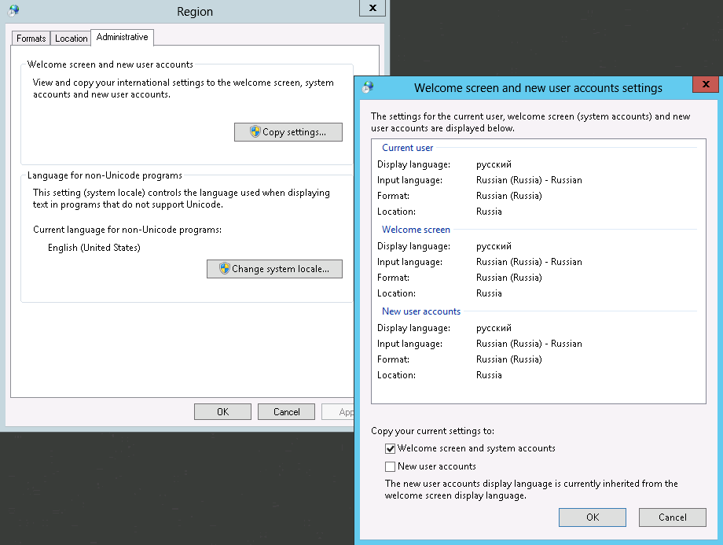Click the shield icon on Copy settings button
The height and width of the screenshot is (545, 723).
tap(255, 132)
